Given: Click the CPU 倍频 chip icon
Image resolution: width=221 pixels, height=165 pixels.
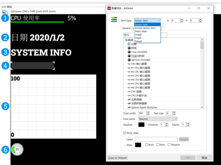Looking at the screenshot, I should tap(129, 92).
